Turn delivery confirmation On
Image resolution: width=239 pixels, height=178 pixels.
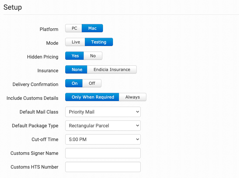point(74,84)
